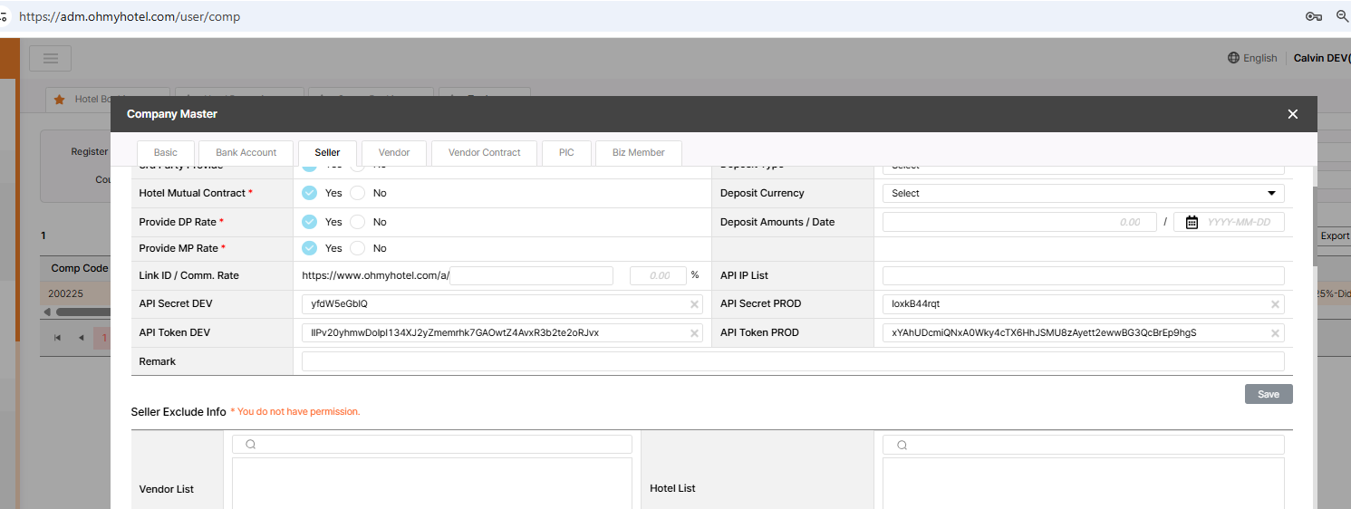Clear the API Secret DEV field
Image resolution: width=1351 pixels, height=509 pixels.
pyautogui.click(x=694, y=304)
